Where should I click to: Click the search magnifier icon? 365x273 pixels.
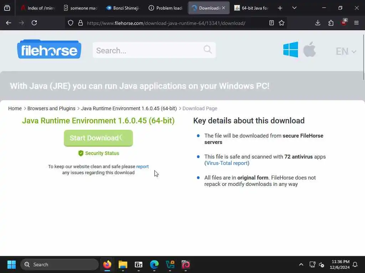click(x=207, y=49)
